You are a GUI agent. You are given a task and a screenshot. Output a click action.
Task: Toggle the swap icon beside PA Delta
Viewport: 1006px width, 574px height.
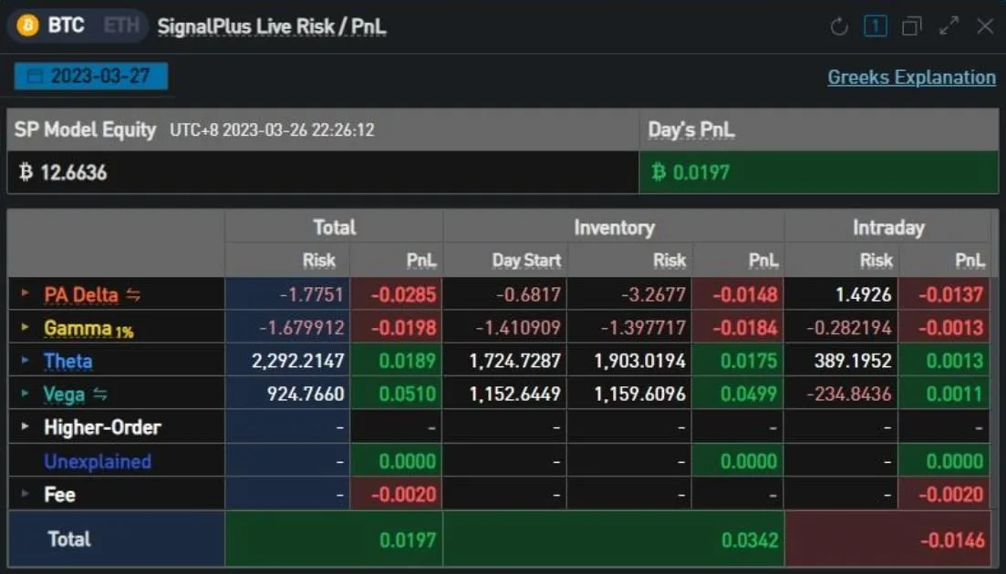[133, 294]
